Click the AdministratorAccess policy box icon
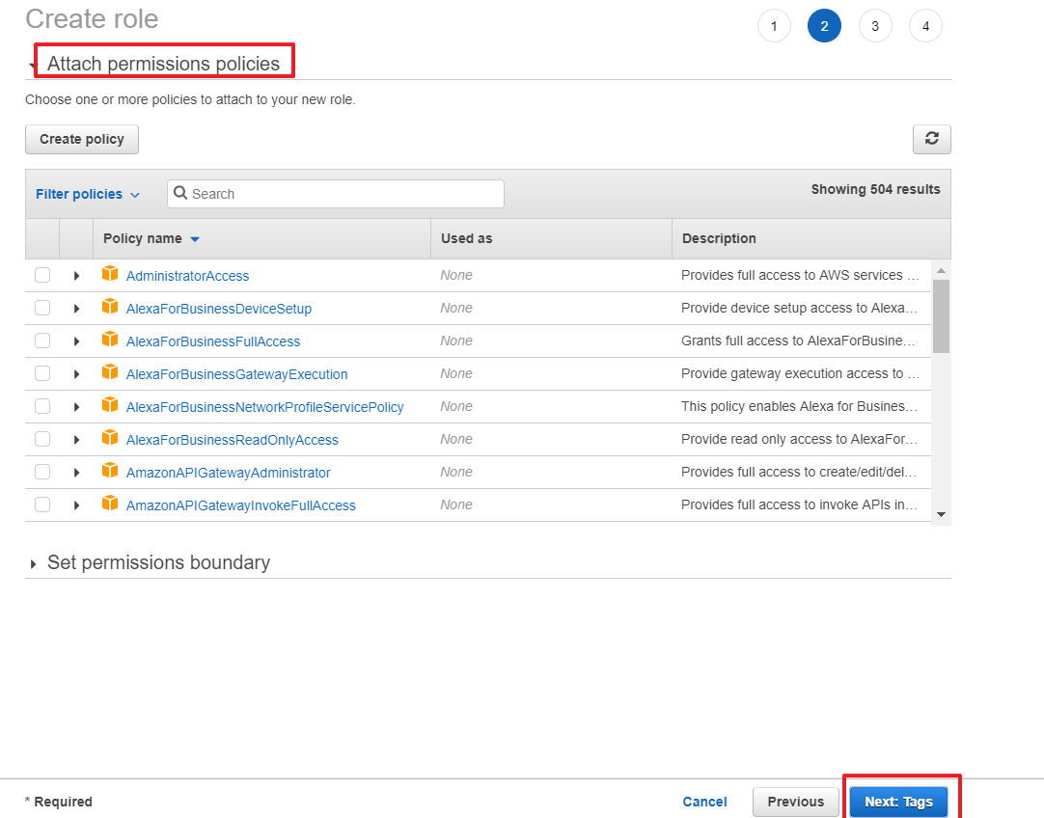The height and width of the screenshot is (818, 1044). (110, 275)
